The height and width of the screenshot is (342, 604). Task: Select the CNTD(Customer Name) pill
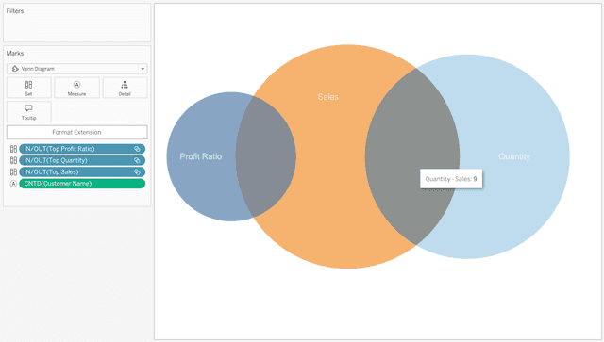coord(82,184)
